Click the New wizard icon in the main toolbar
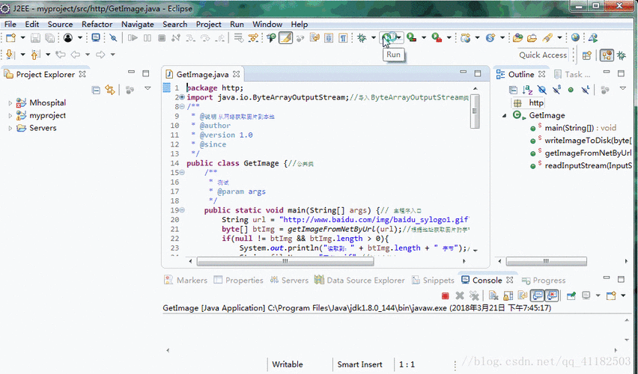 pos(11,38)
